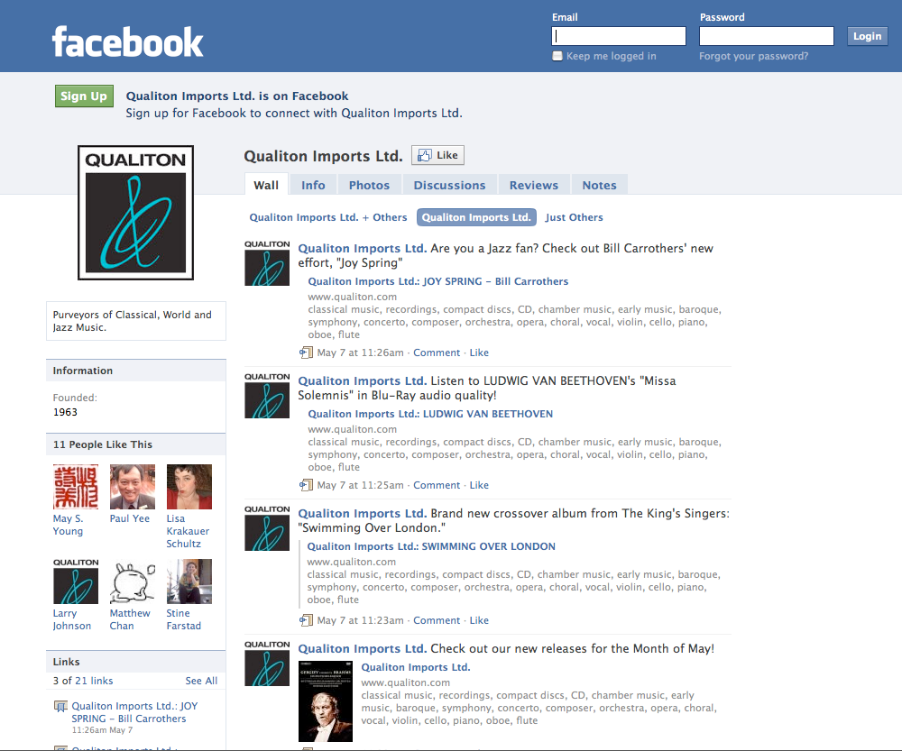The width and height of the screenshot is (902, 751).
Task: Switch to the Photos tab
Action: click(x=369, y=185)
